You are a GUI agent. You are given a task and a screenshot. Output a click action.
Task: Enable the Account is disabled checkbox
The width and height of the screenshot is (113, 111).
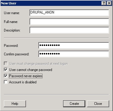(x=6, y=82)
